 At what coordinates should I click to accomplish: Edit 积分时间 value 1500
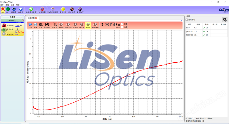[17, 25]
